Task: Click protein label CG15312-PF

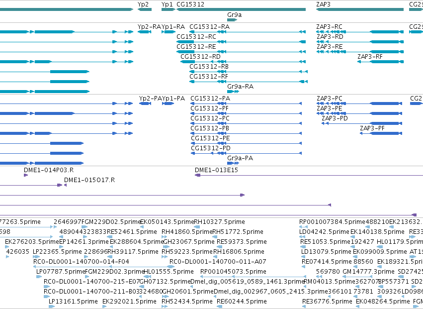Action: tap(210, 108)
